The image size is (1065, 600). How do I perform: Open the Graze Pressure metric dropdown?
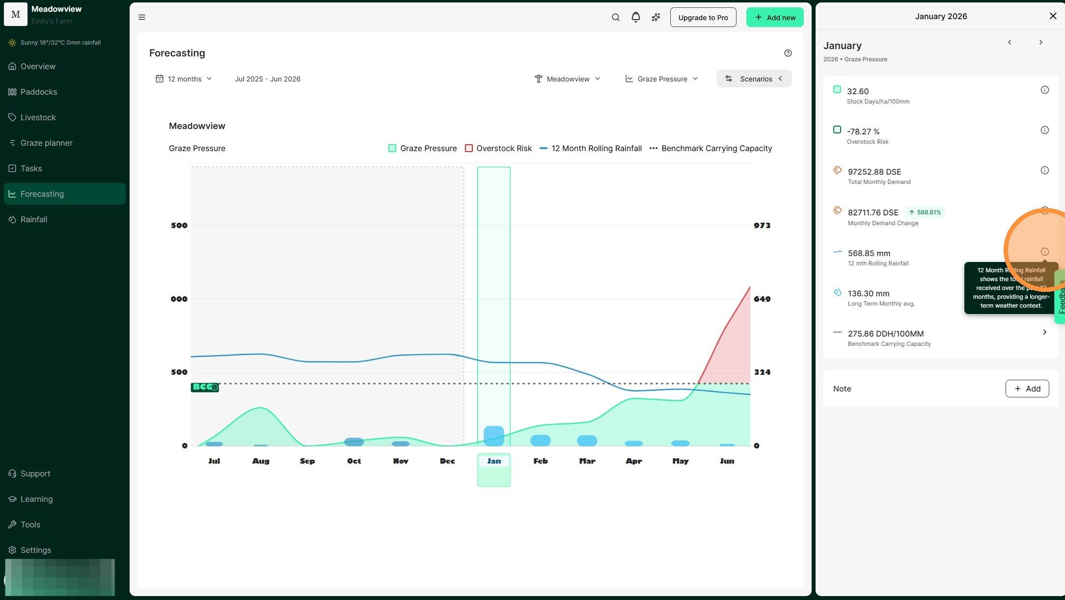[x=661, y=78]
